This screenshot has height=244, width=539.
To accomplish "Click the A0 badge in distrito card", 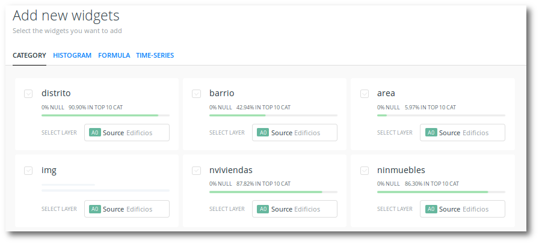I will pos(94,133).
